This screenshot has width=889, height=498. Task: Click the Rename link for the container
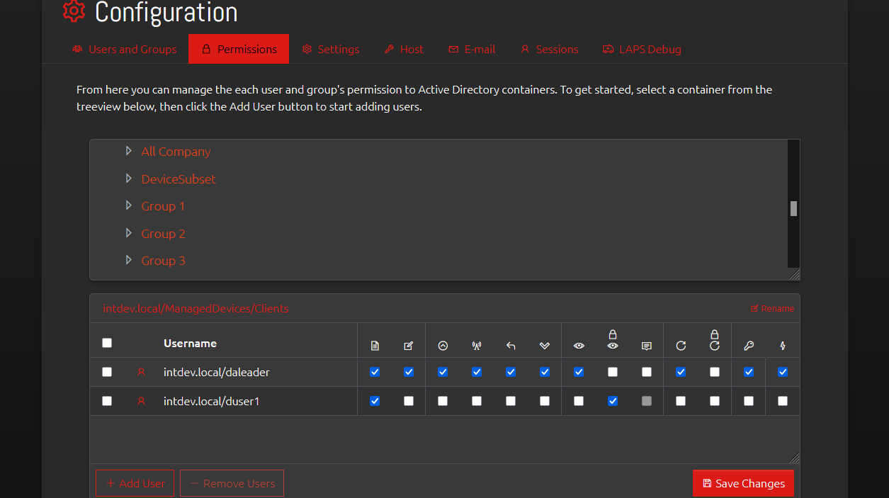click(x=772, y=308)
